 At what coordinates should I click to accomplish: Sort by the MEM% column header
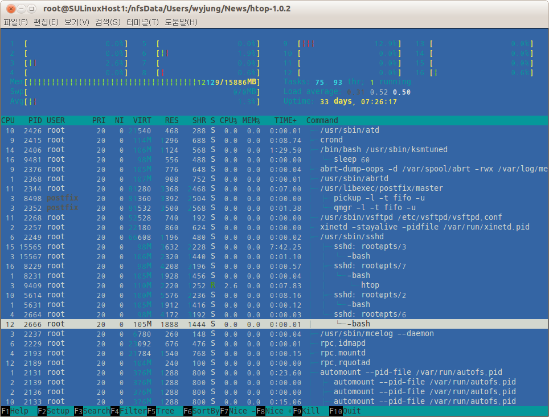(251, 120)
